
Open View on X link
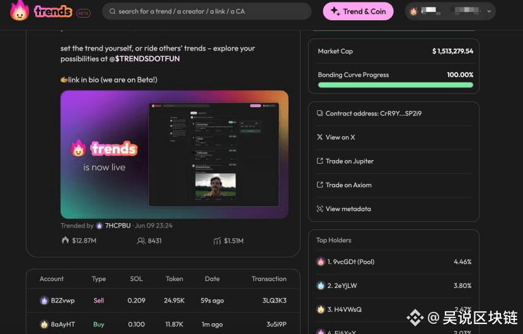click(x=340, y=137)
